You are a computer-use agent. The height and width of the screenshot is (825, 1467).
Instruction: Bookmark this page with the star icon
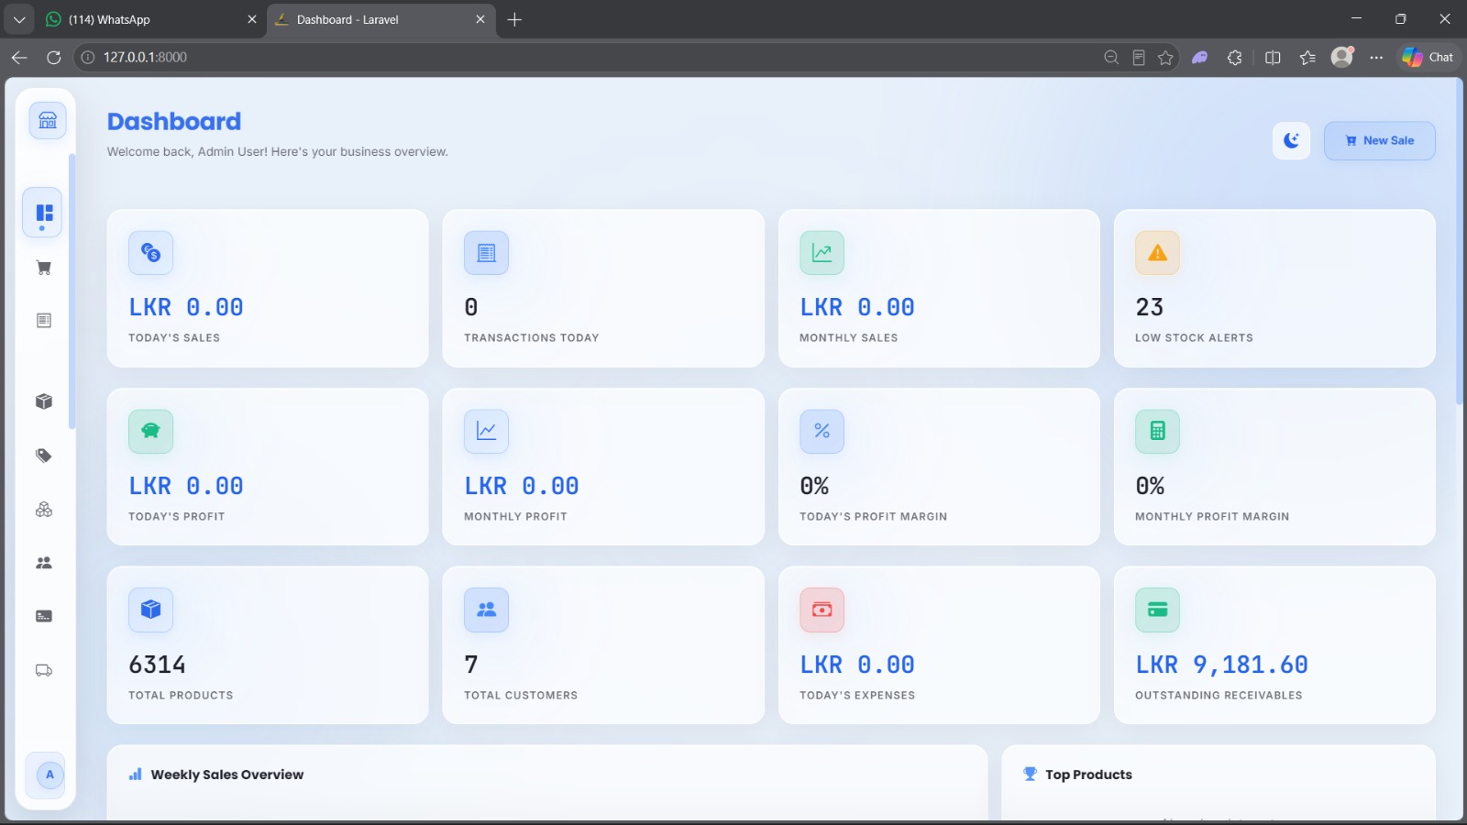[x=1165, y=57]
